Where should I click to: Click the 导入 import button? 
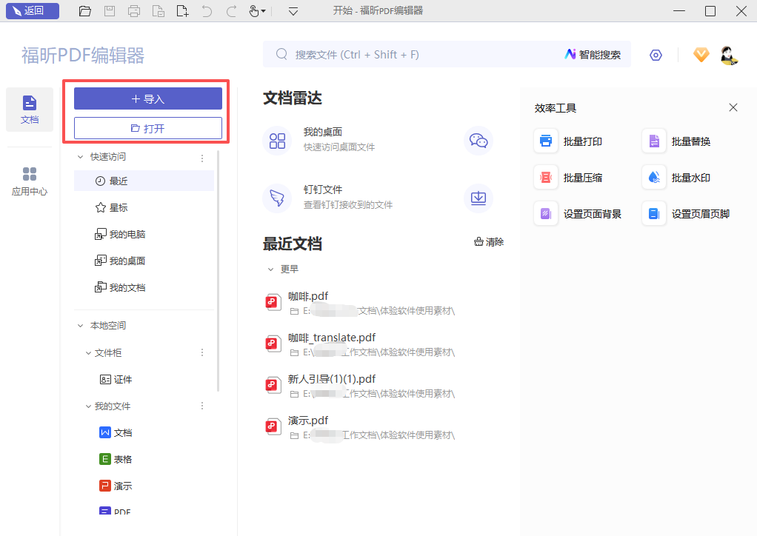tap(147, 98)
